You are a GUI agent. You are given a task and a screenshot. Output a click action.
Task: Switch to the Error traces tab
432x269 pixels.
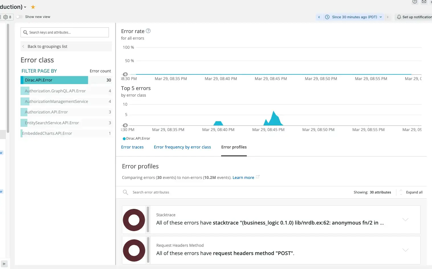pos(132,147)
